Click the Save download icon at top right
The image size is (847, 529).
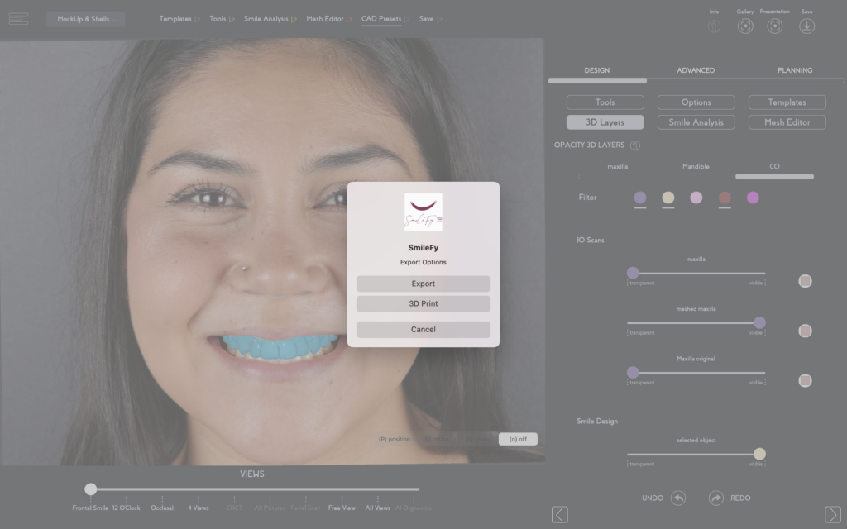(805, 26)
